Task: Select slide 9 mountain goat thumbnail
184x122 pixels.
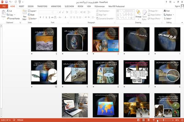Action: 75,72
